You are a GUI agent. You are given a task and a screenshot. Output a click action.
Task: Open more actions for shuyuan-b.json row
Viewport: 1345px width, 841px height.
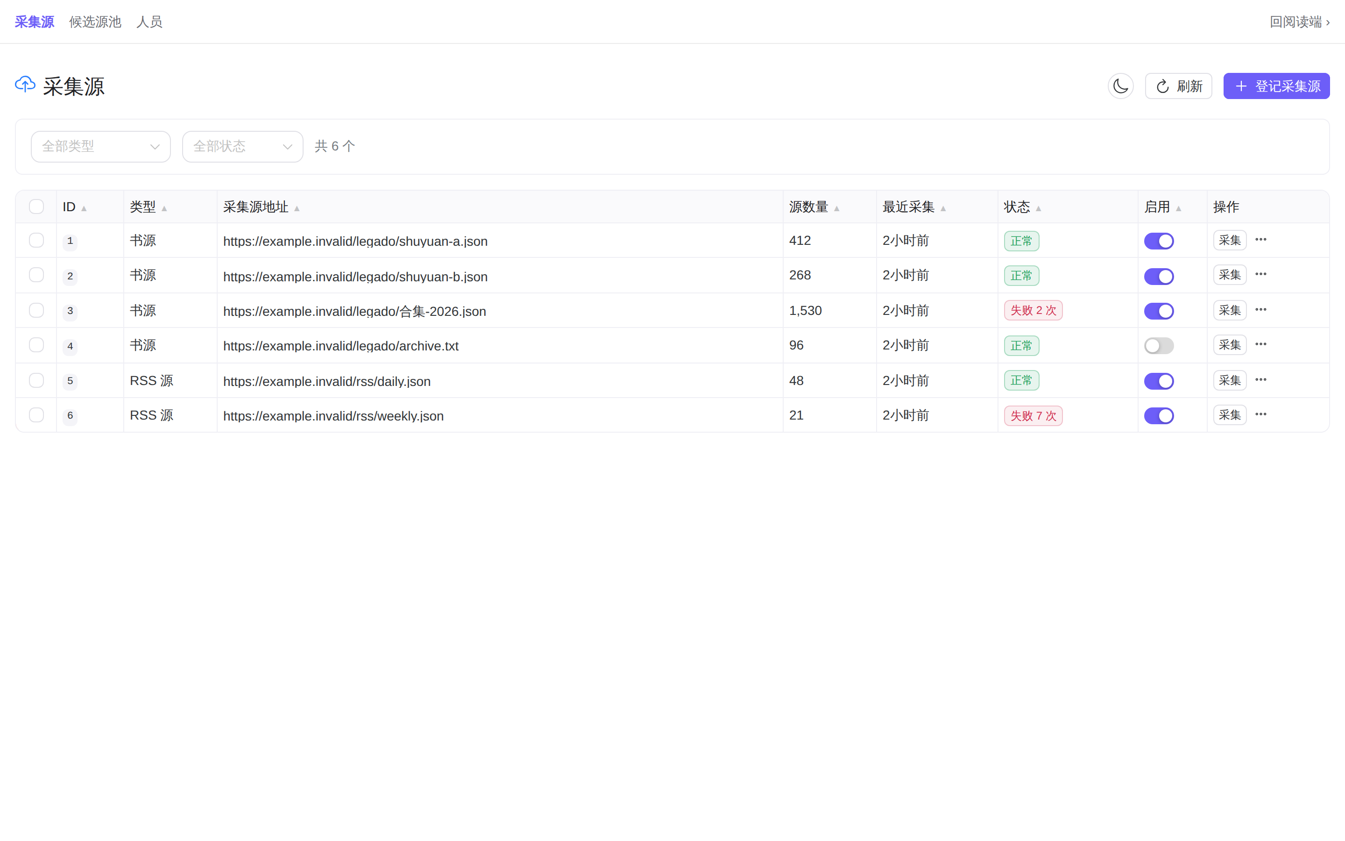1260,274
